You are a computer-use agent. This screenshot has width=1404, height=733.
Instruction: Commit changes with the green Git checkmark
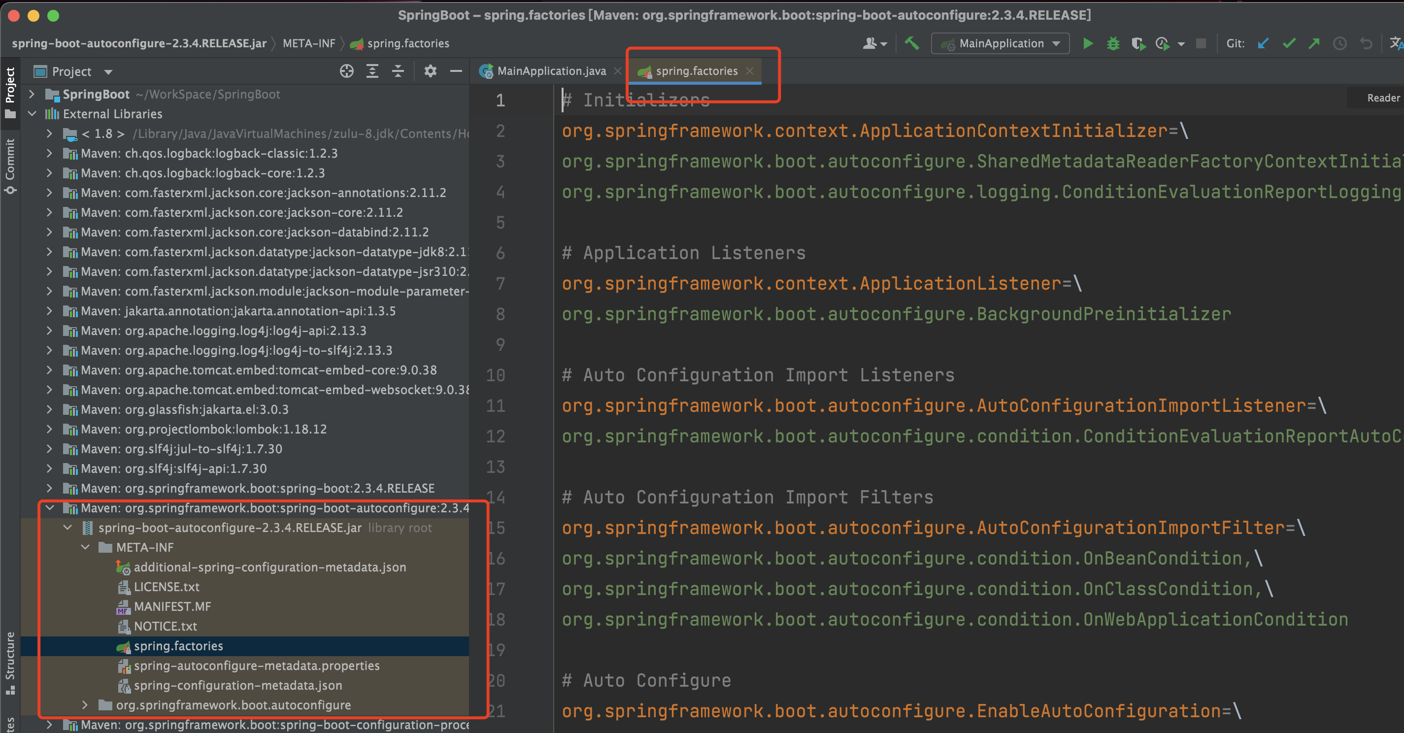click(1288, 44)
